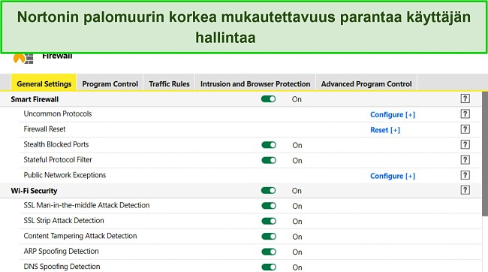Click the DNS Spoofing Detection label

(x=62, y=267)
